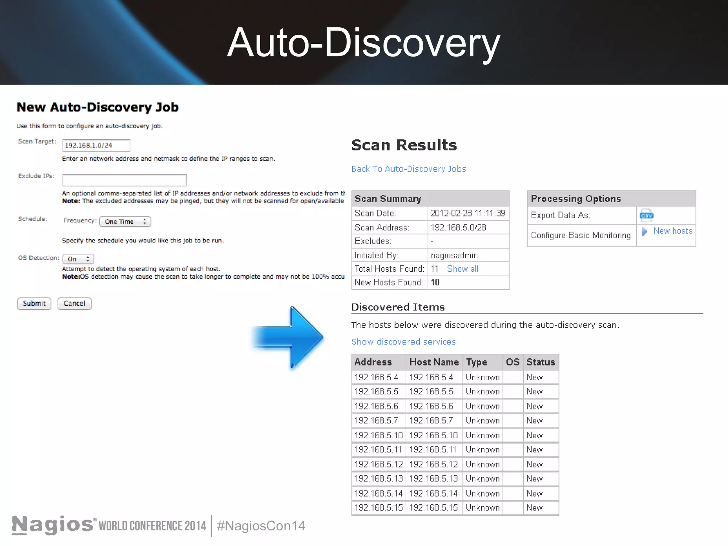Click New Hosts Found value 10
This screenshot has width=728, height=546.
(435, 282)
